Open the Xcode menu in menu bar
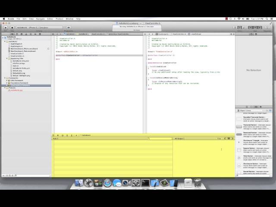The height and width of the screenshot is (207, 276). [11, 19]
